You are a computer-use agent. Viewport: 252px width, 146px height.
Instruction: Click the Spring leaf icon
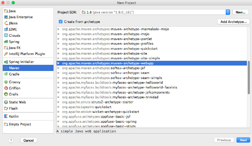pos(6,42)
